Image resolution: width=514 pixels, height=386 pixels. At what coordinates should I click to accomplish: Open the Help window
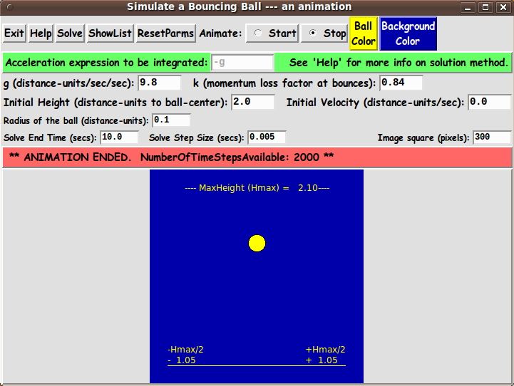tap(41, 33)
